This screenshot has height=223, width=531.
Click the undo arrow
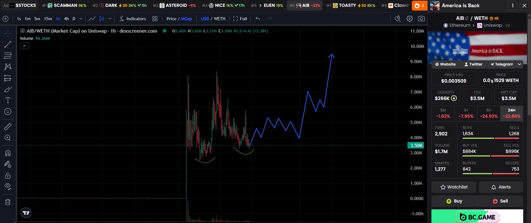point(258,19)
